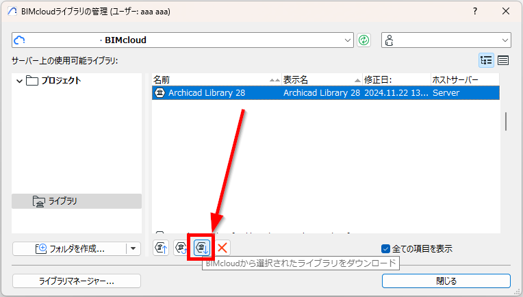Click the upload library to BIMcloud icon
Image resolution: width=523 pixels, height=297 pixels.
(x=161, y=248)
